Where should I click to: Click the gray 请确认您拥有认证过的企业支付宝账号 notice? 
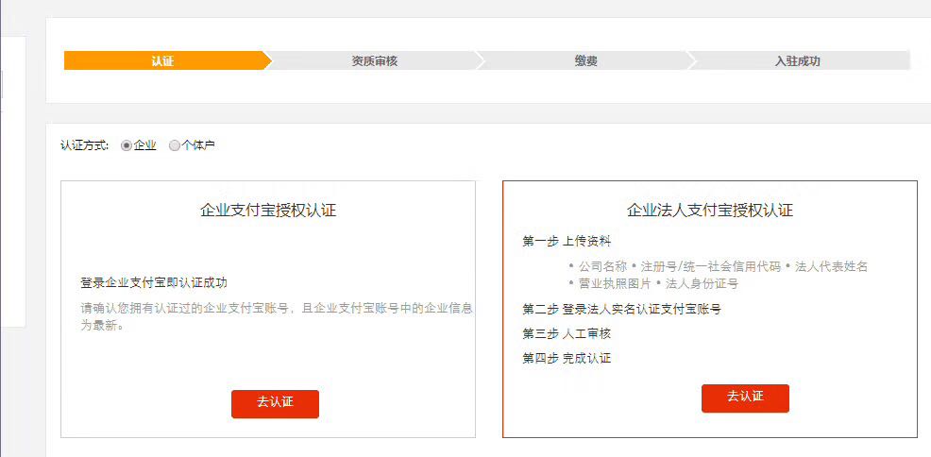pos(277,317)
